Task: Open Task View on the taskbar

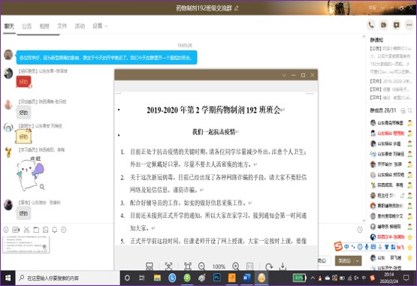Action: (x=142, y=278)
